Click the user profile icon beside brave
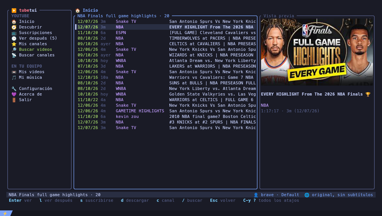Viewport: 382px width, 216px height. tap(256, 195)
